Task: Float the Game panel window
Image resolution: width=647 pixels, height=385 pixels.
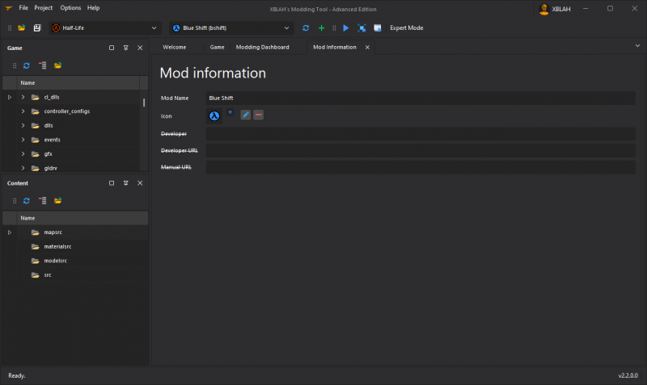Action: 112,48
